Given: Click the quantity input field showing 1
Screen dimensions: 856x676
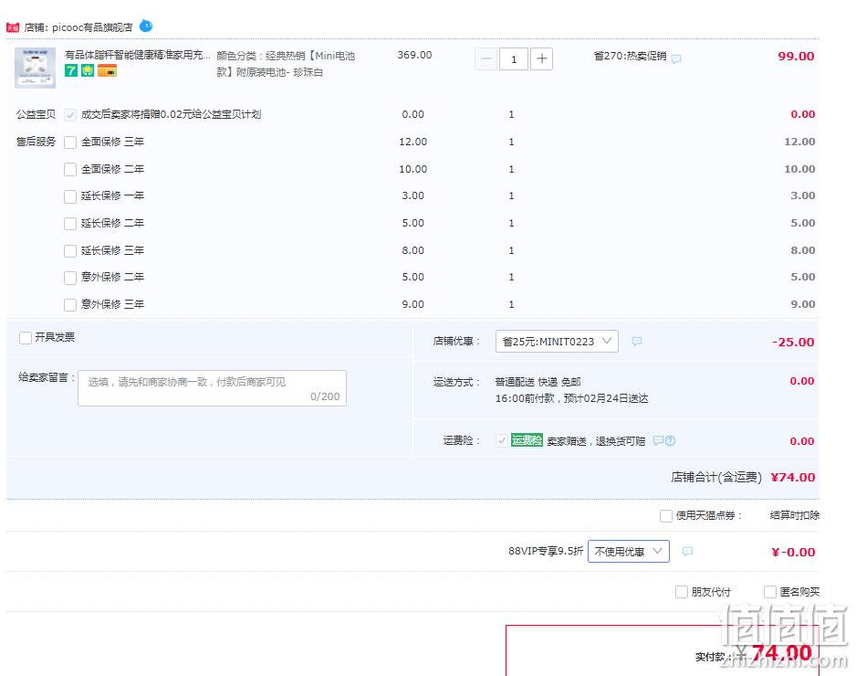Looking at the screenshot, I should 514,58.
